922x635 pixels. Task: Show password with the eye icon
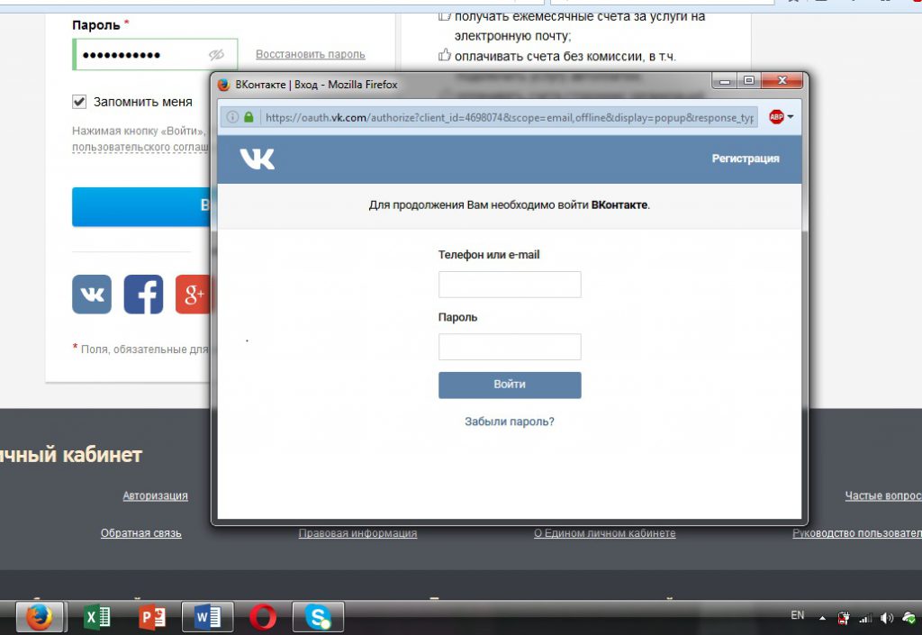point(216,55)
